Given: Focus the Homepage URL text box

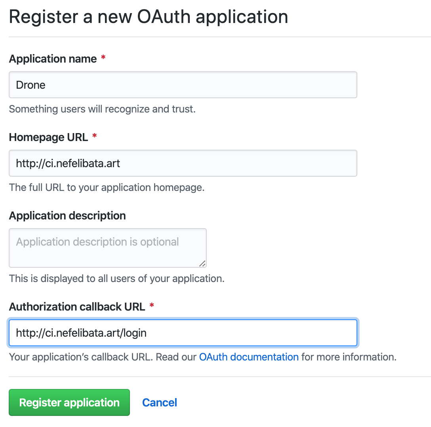Looking at the screenshot, I should [183, 163].
